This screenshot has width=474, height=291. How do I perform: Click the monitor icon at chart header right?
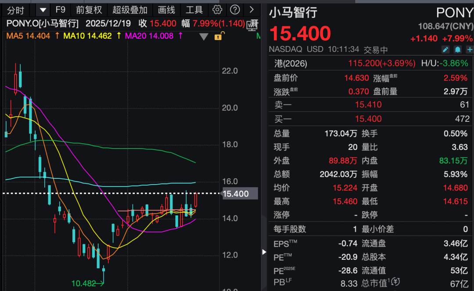click(x=252, y=26)
